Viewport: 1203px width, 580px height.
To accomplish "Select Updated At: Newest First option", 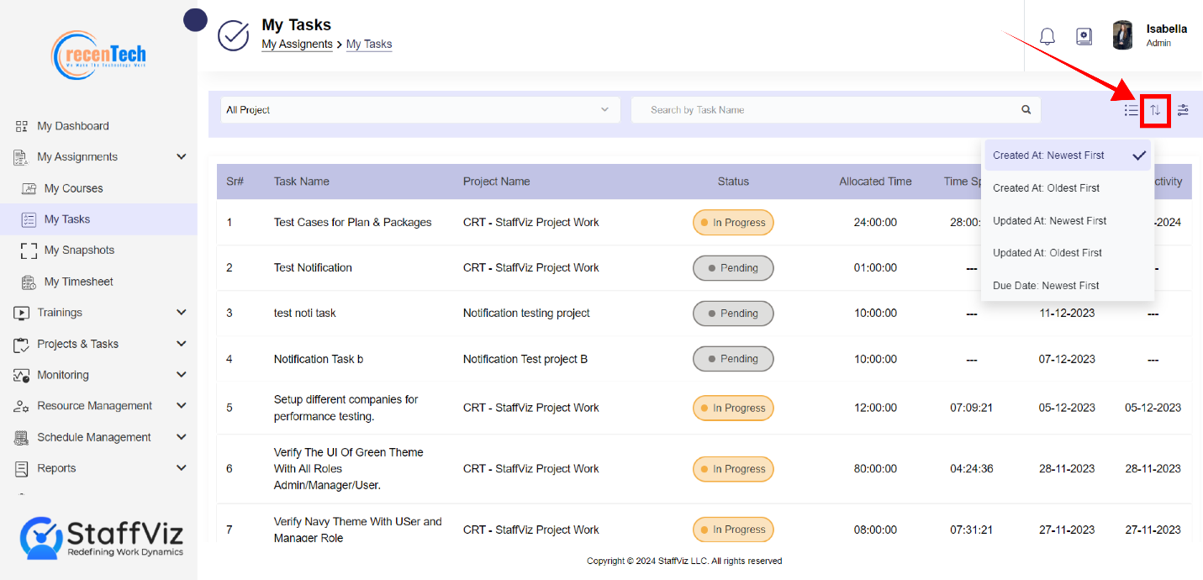I will 1067,221.
